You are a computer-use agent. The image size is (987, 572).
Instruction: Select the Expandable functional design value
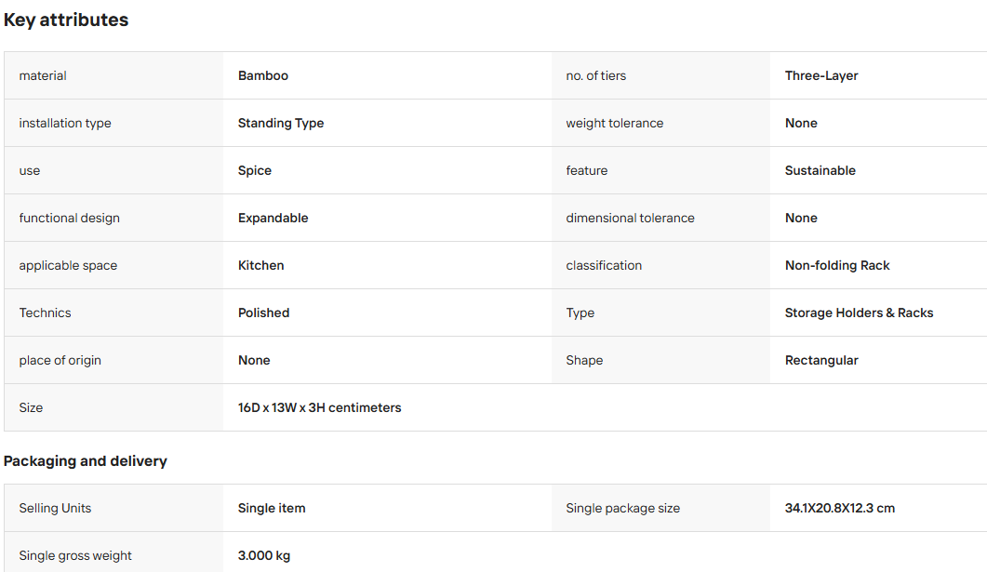(x=273, y=218)
